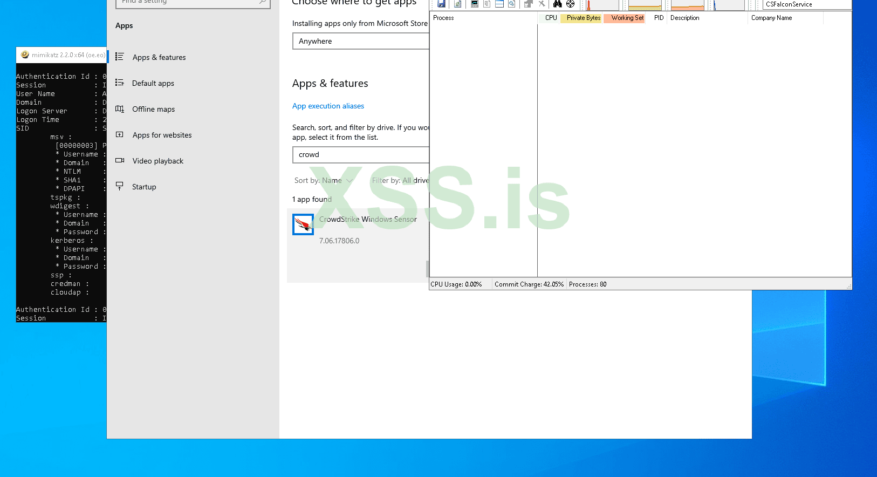Image resolution: width=877 pixels, height=477 pixels.
Task: Click the Apps & features section heading
Action: 330,83
